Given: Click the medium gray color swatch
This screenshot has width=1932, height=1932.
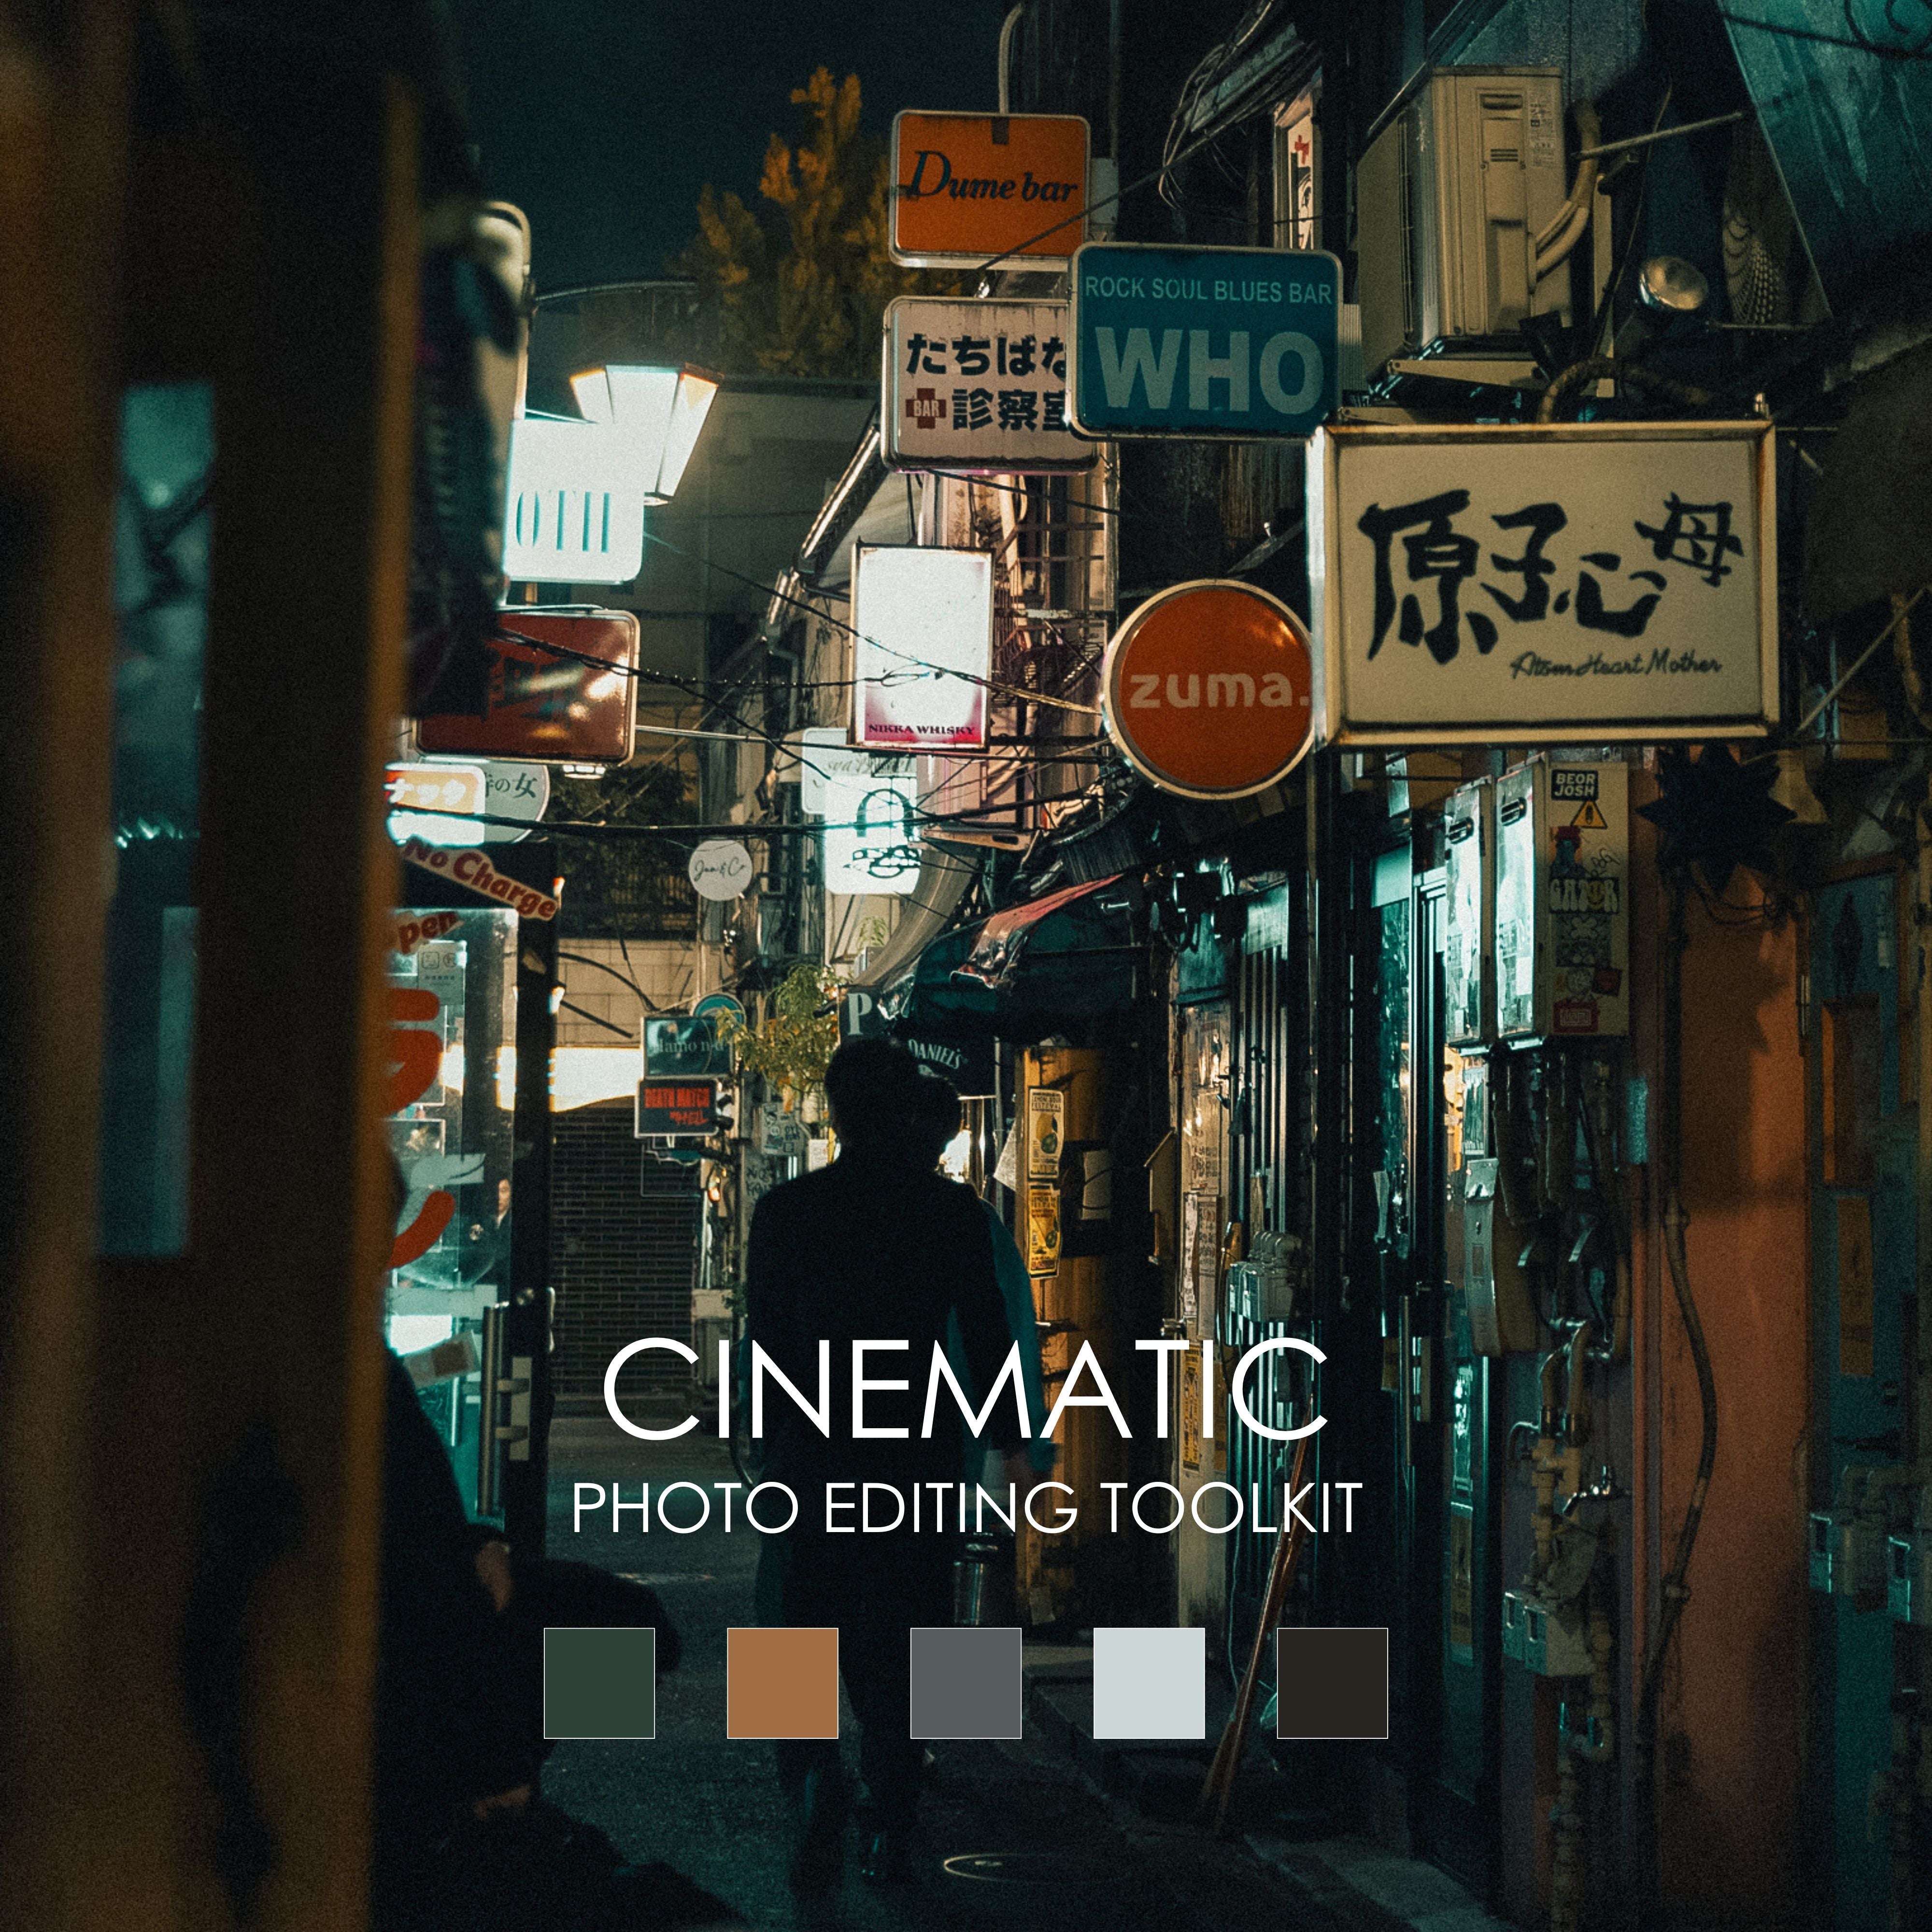Looking at the screenshot, I should pyautogui.click(x=966, y=1683).
